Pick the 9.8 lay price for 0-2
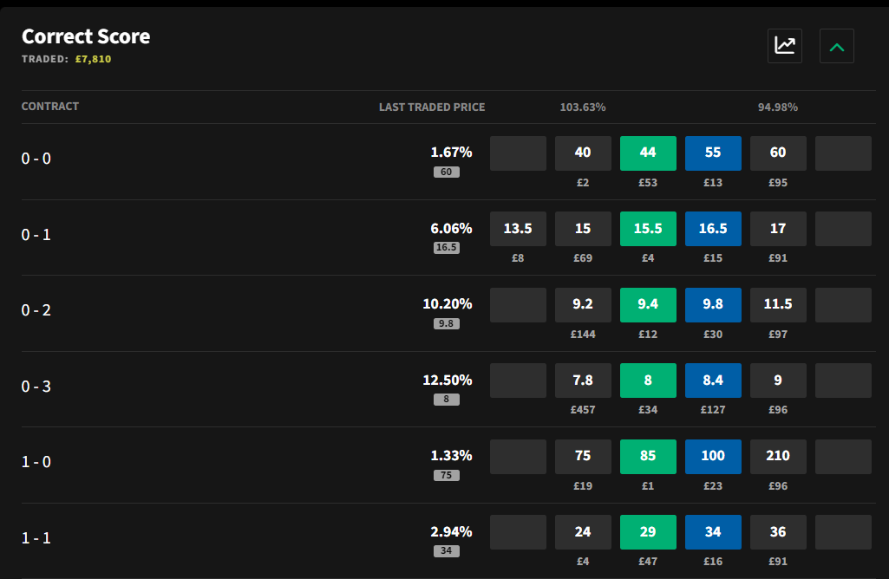Image resolution: width=889 pixels, height=579 pixels. (713, 305)
